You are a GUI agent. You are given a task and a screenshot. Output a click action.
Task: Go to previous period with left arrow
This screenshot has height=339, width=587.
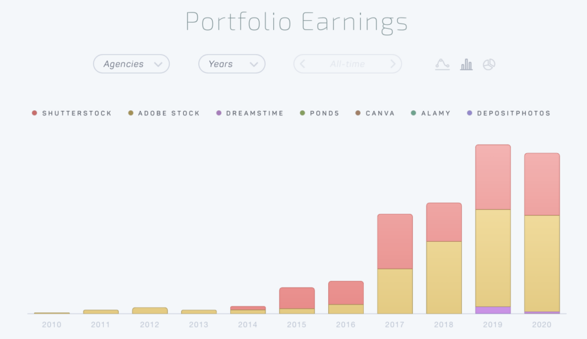tap(303, 64)
